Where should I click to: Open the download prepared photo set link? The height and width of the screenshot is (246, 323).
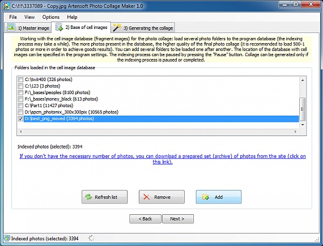[x=163, y=159]
